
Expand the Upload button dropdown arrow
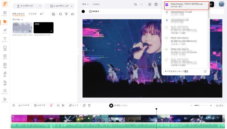(x=40, y=6)
